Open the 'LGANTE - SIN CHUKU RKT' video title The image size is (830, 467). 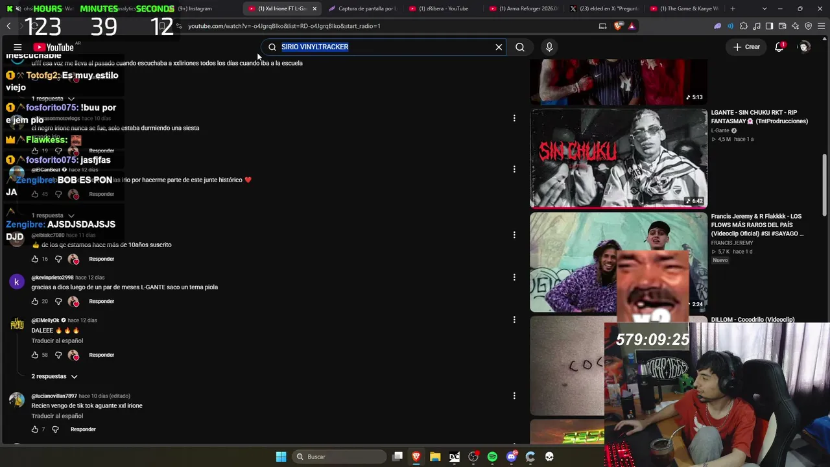[x=759, y=117]
